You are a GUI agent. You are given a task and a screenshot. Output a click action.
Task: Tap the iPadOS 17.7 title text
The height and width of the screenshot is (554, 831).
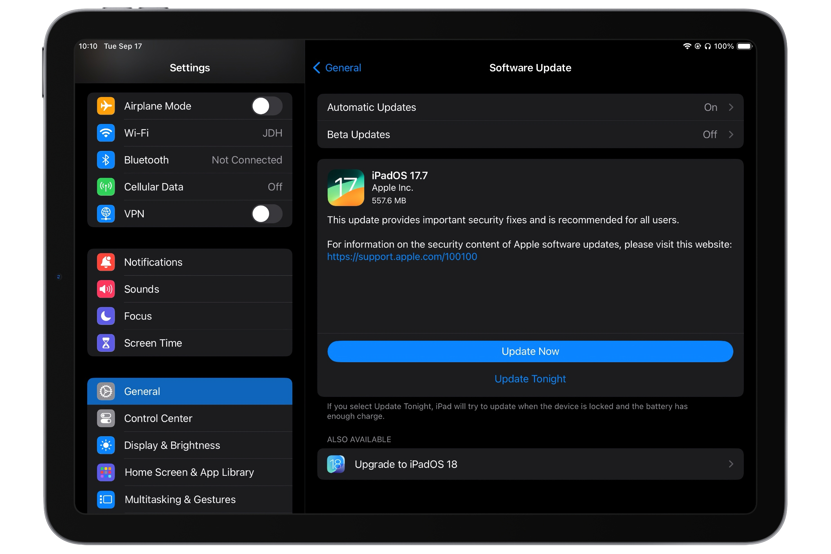(x=400, y=176)
